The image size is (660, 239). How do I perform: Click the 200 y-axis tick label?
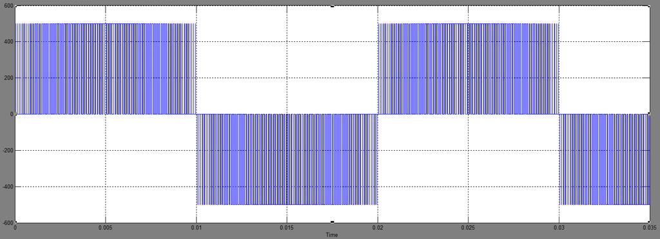click(x=8, y=78)
